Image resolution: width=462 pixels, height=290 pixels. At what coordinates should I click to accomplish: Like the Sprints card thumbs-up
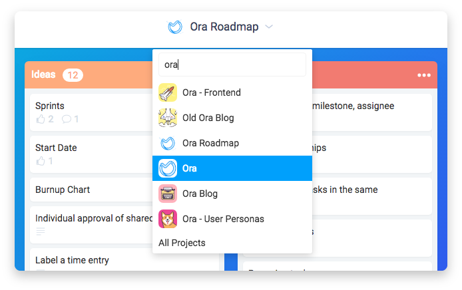click(42, 119)
